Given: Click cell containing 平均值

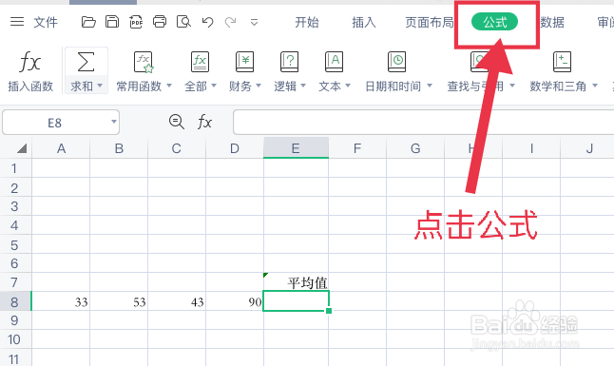Looking at the screenshot, I should coord(296,282).
